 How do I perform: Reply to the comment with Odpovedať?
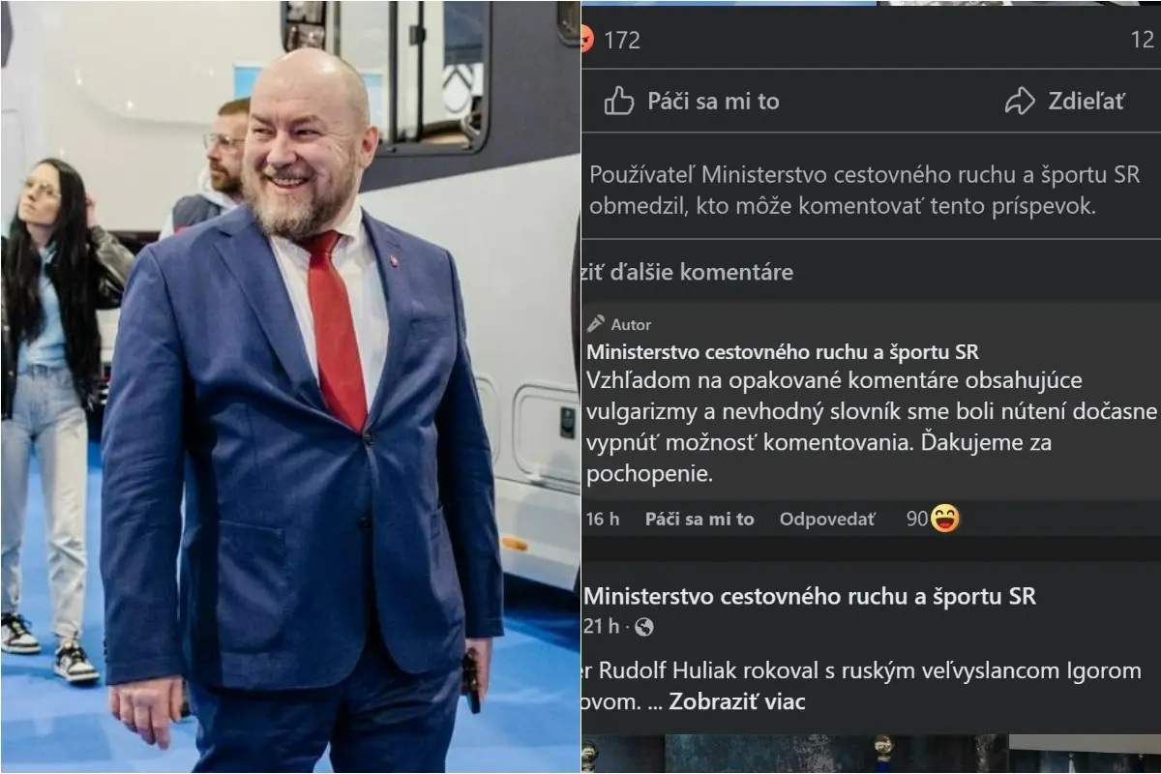coord(827,520)
